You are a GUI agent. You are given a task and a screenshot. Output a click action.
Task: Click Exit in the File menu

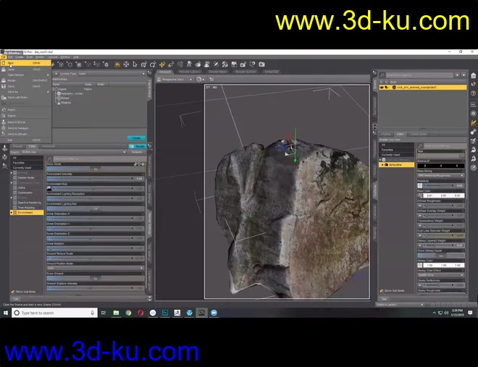25,140
